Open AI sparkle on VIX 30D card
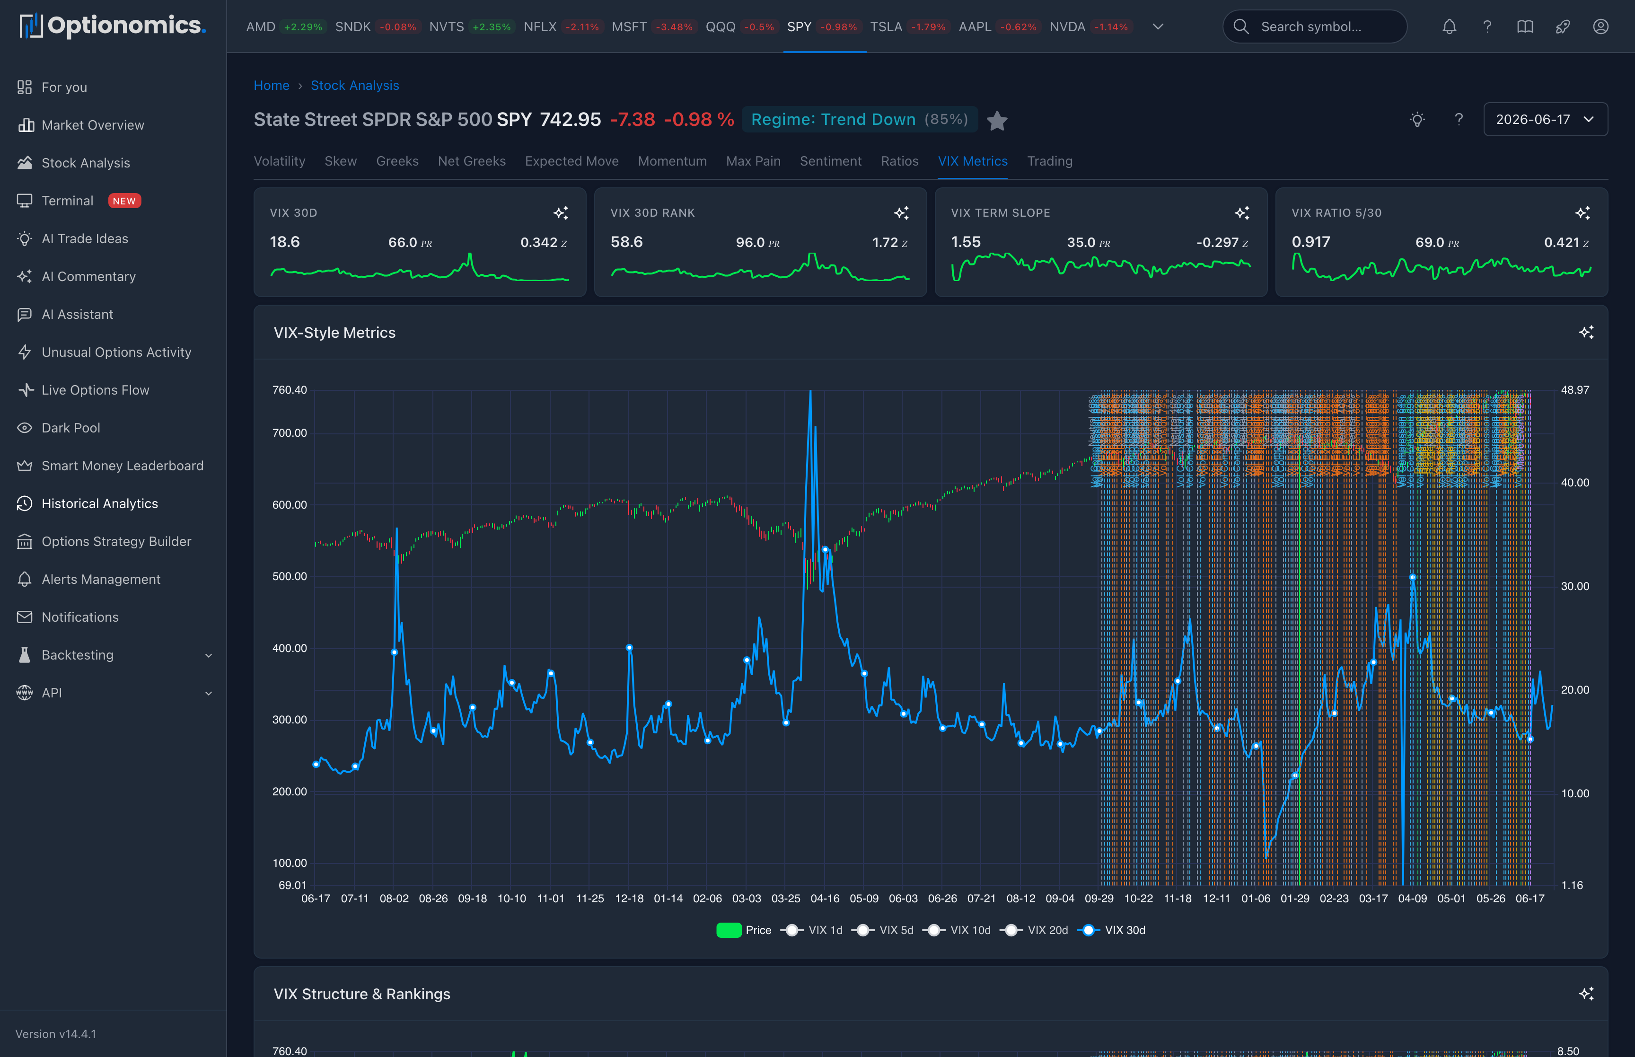Viewport: 1635px width, 1057px height. click(561, 213)
